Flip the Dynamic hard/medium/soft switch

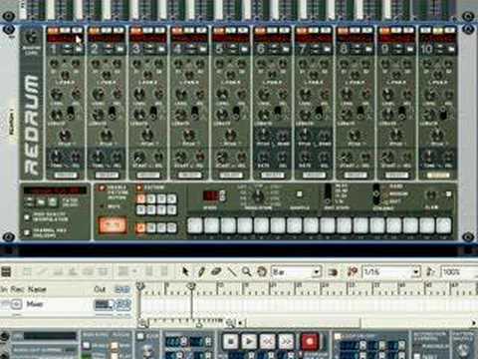point(376,193)
